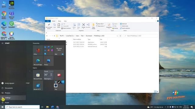Open the Photos tile in Start menu
Image resolution: width=195 pixels, height=109 pixels.
(48, 61)
